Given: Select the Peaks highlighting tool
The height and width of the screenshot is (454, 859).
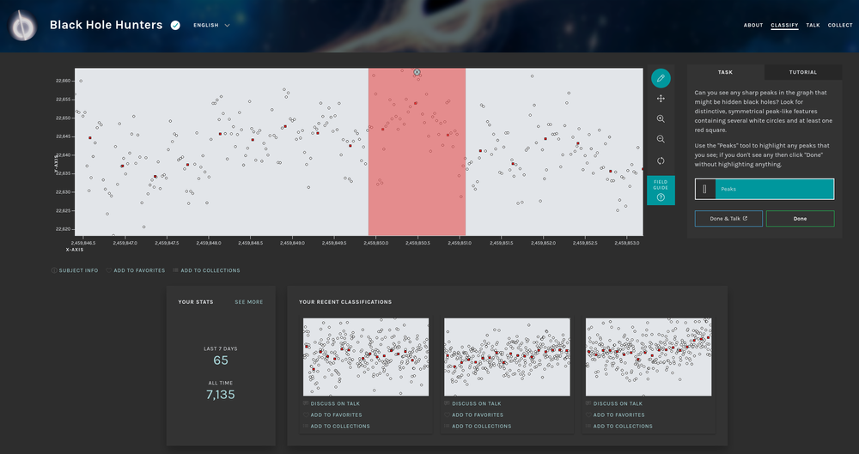Looking at the screenshot, I should click(x=764, y=189).
